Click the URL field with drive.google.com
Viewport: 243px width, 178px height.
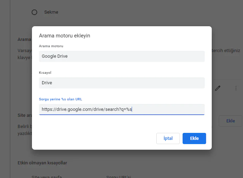(x=121, y=109)
